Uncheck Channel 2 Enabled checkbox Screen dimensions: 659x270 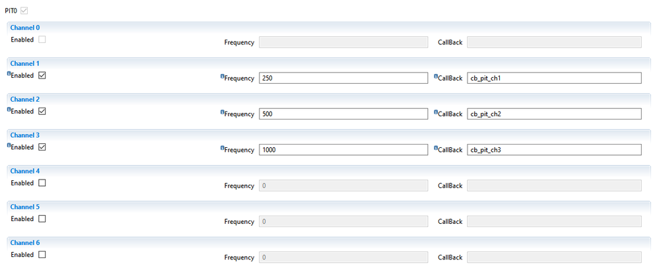(42, 112)
